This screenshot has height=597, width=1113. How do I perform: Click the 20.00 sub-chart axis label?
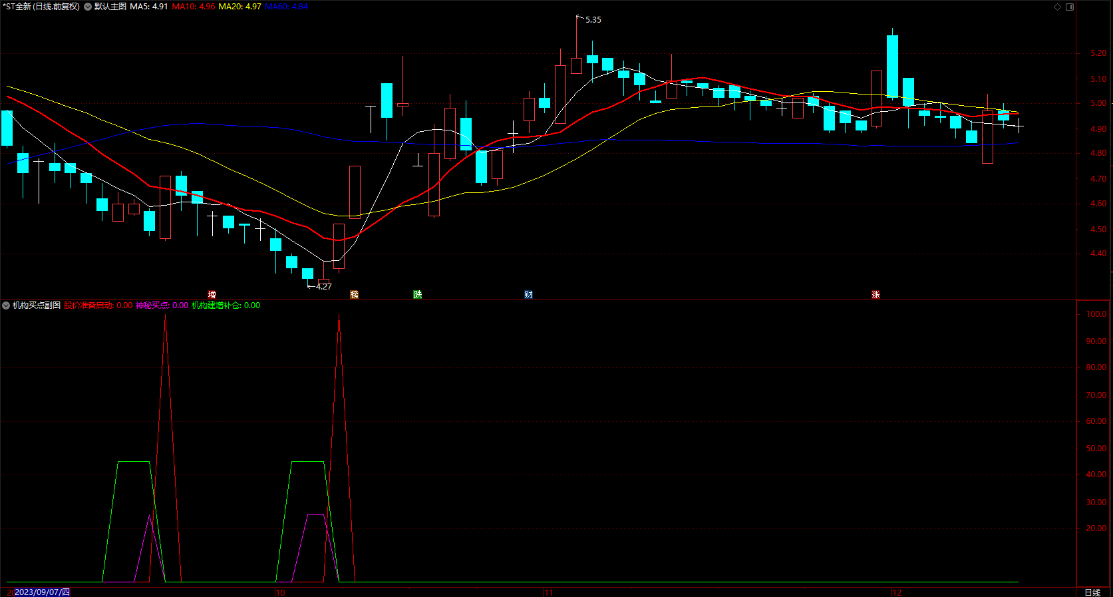[x=1096, y=528]
